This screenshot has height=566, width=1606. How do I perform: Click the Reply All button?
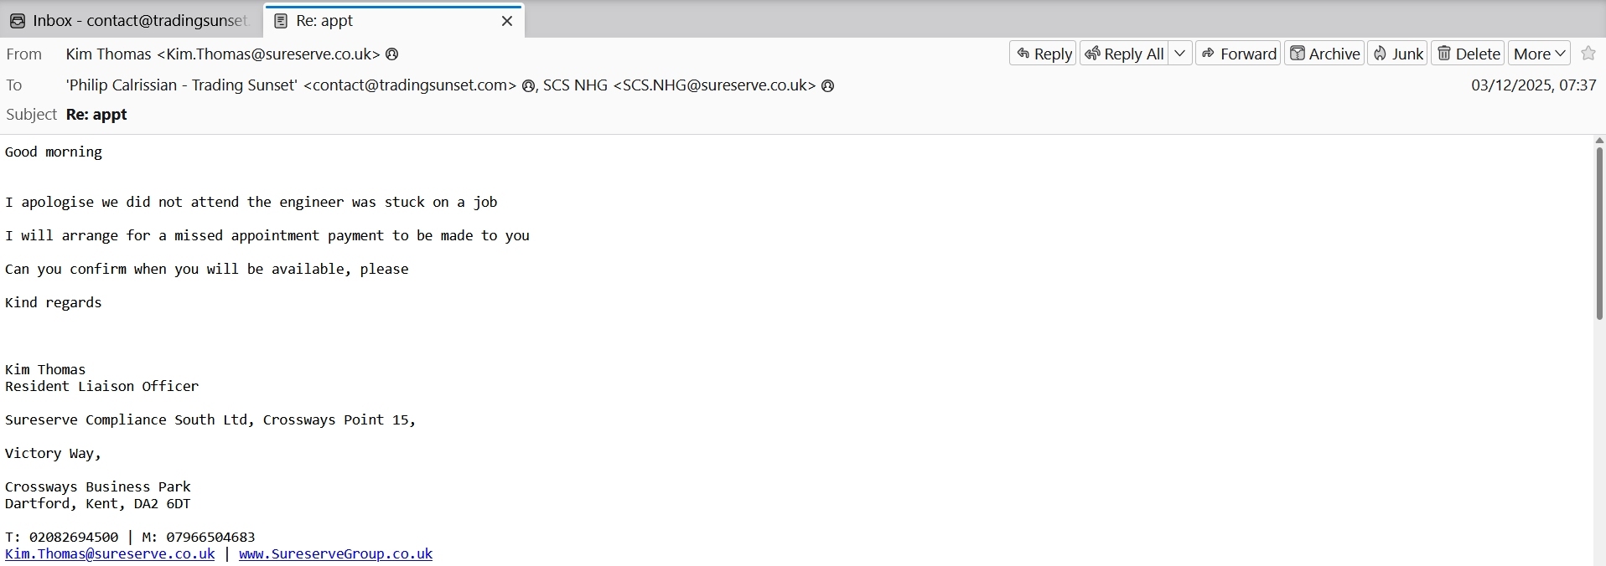point(1124,54)
